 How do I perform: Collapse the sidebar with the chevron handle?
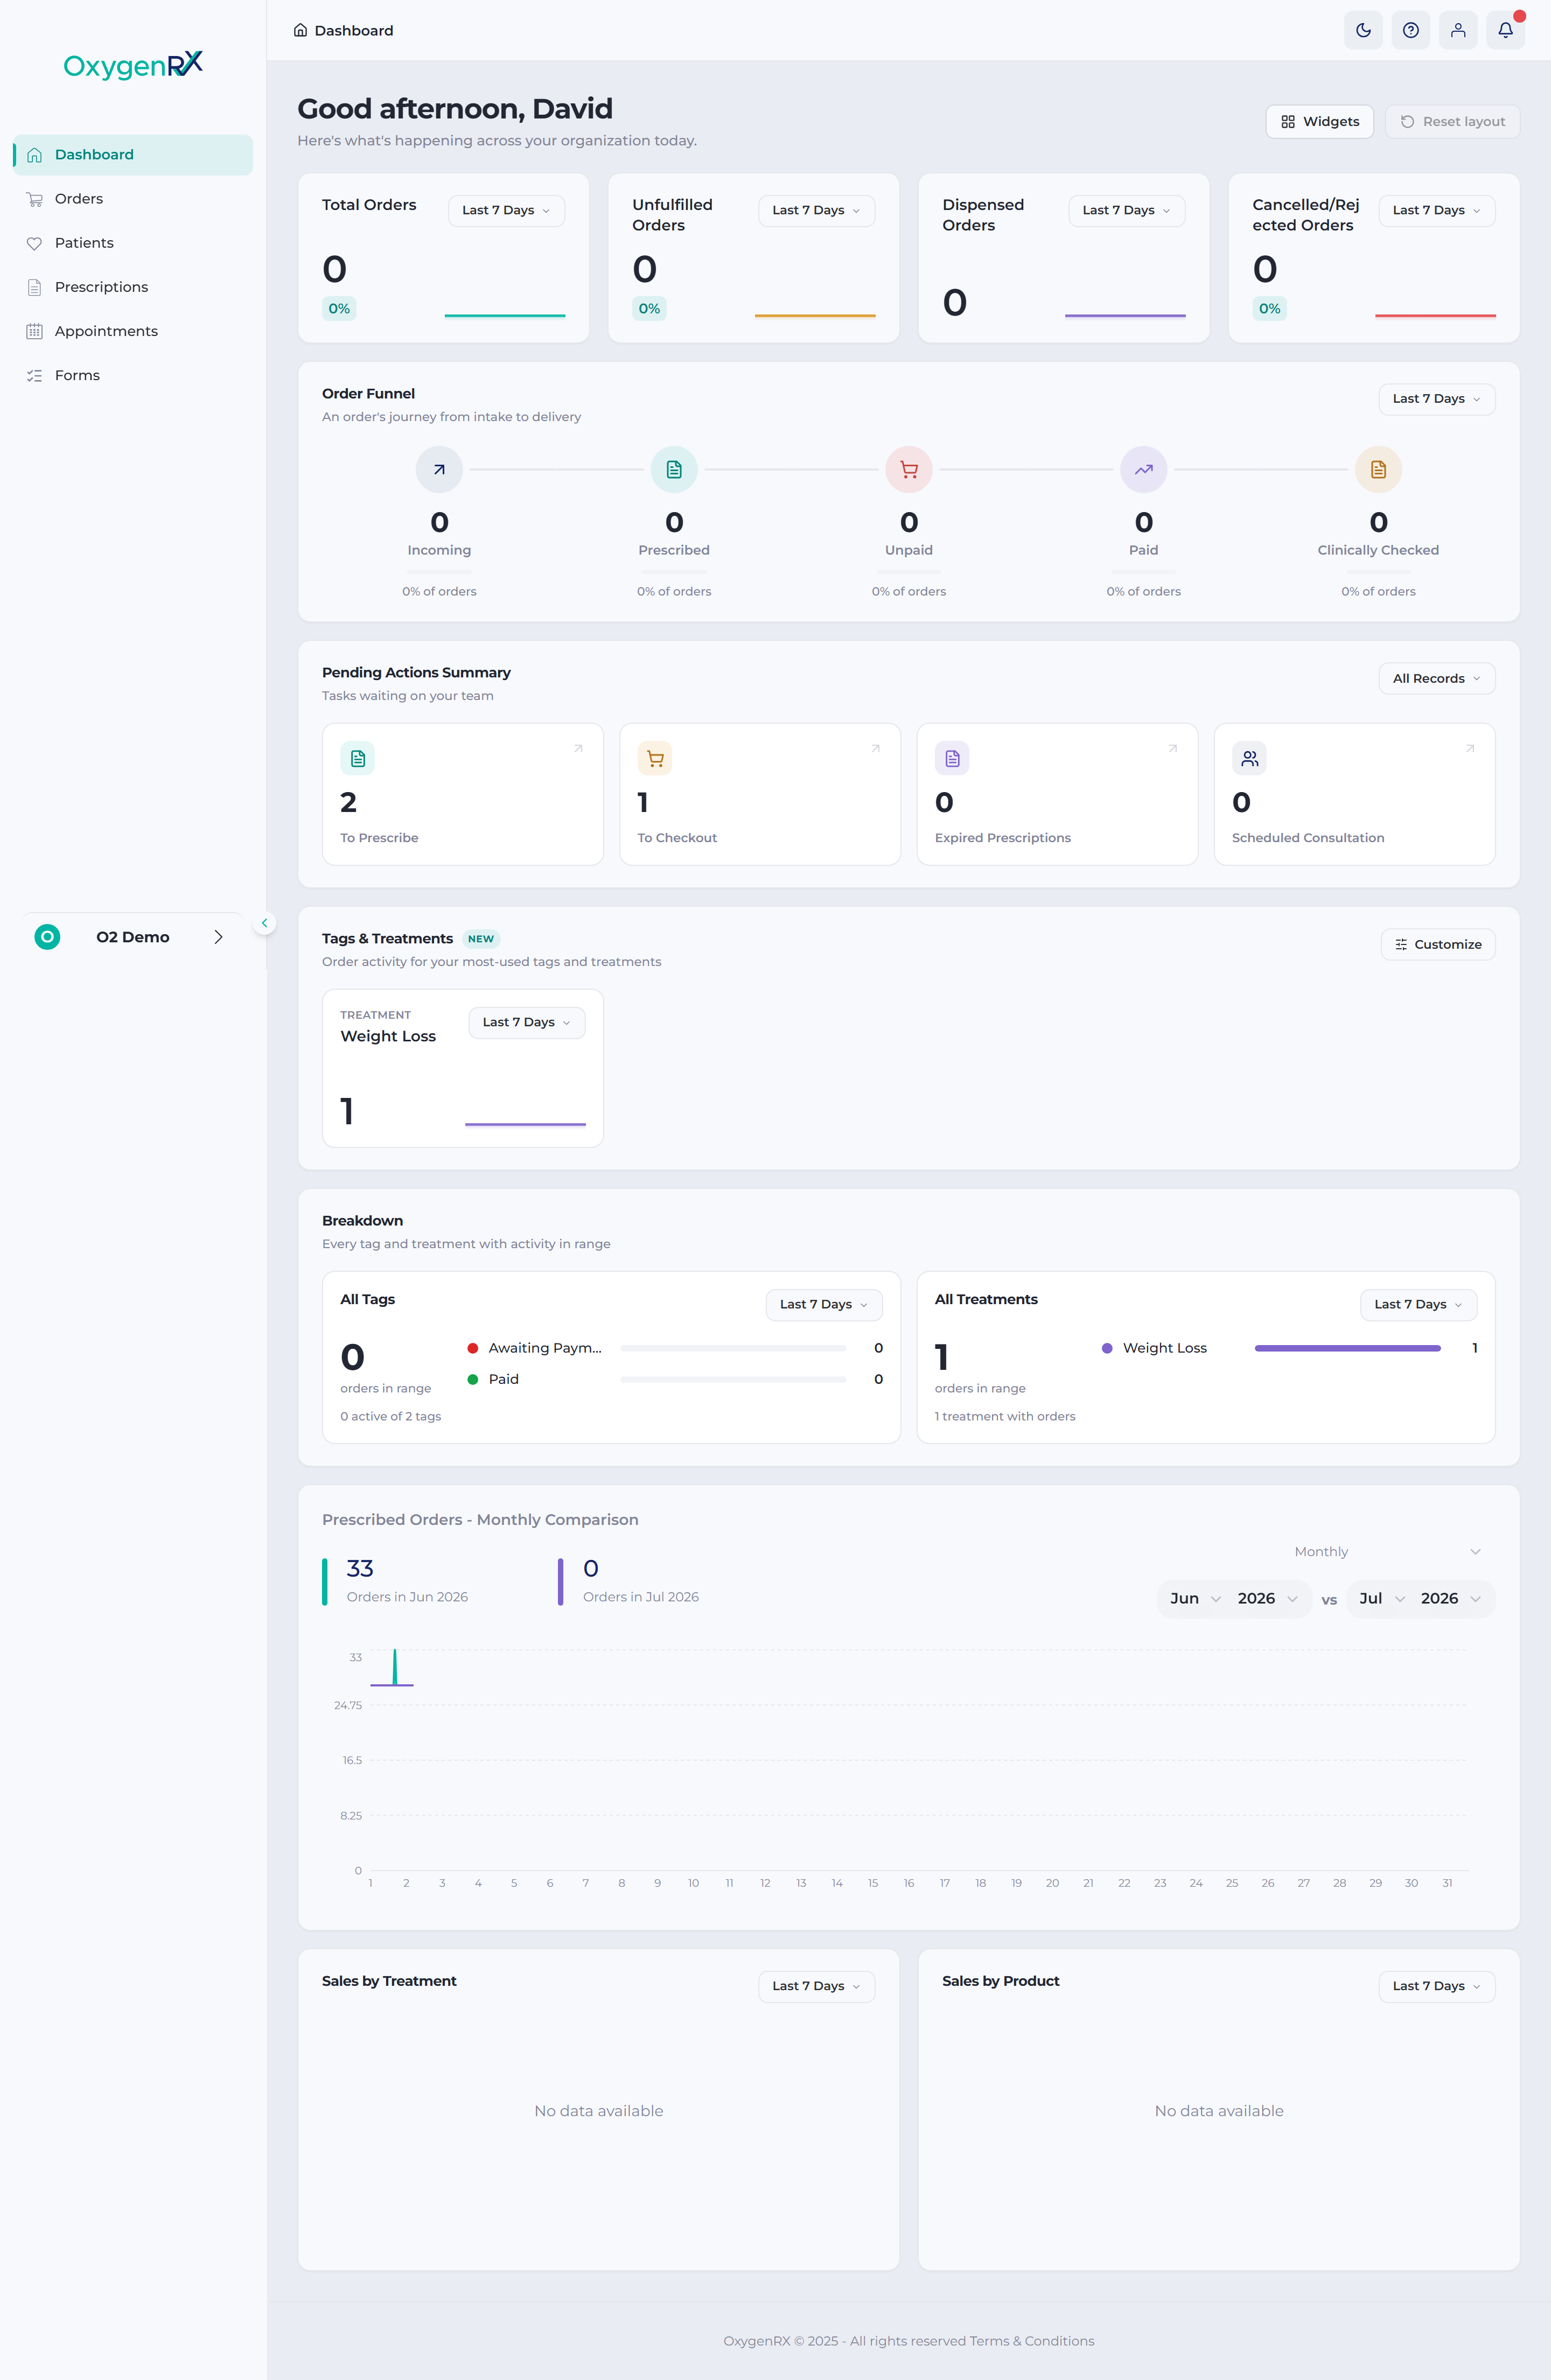264,923
